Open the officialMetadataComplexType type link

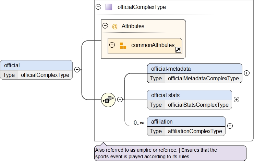click(203, 78)
